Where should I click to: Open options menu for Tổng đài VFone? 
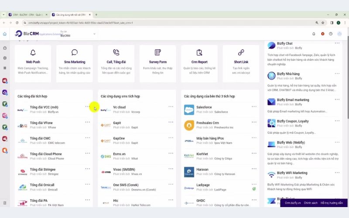[88, 122]
